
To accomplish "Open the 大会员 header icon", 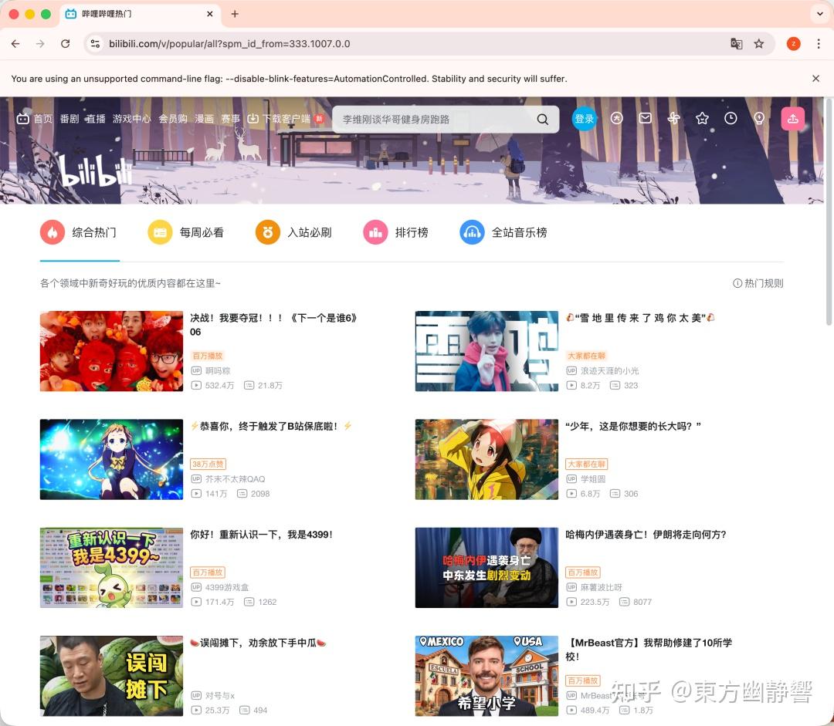I will pos(616,119).
